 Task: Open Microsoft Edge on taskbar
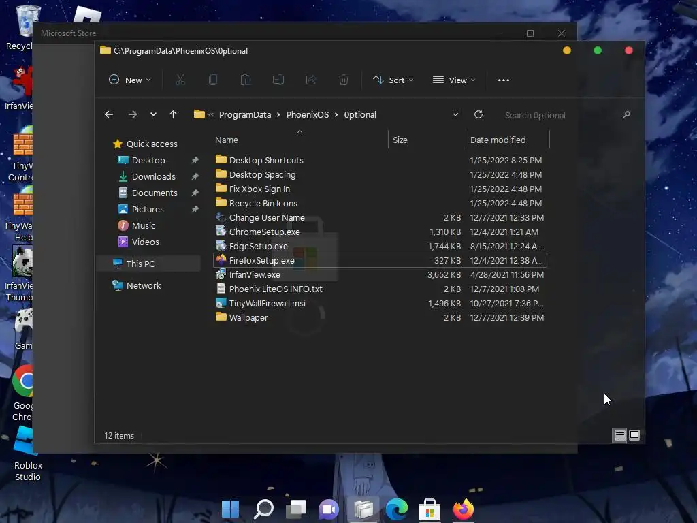(x=397, y=509)
